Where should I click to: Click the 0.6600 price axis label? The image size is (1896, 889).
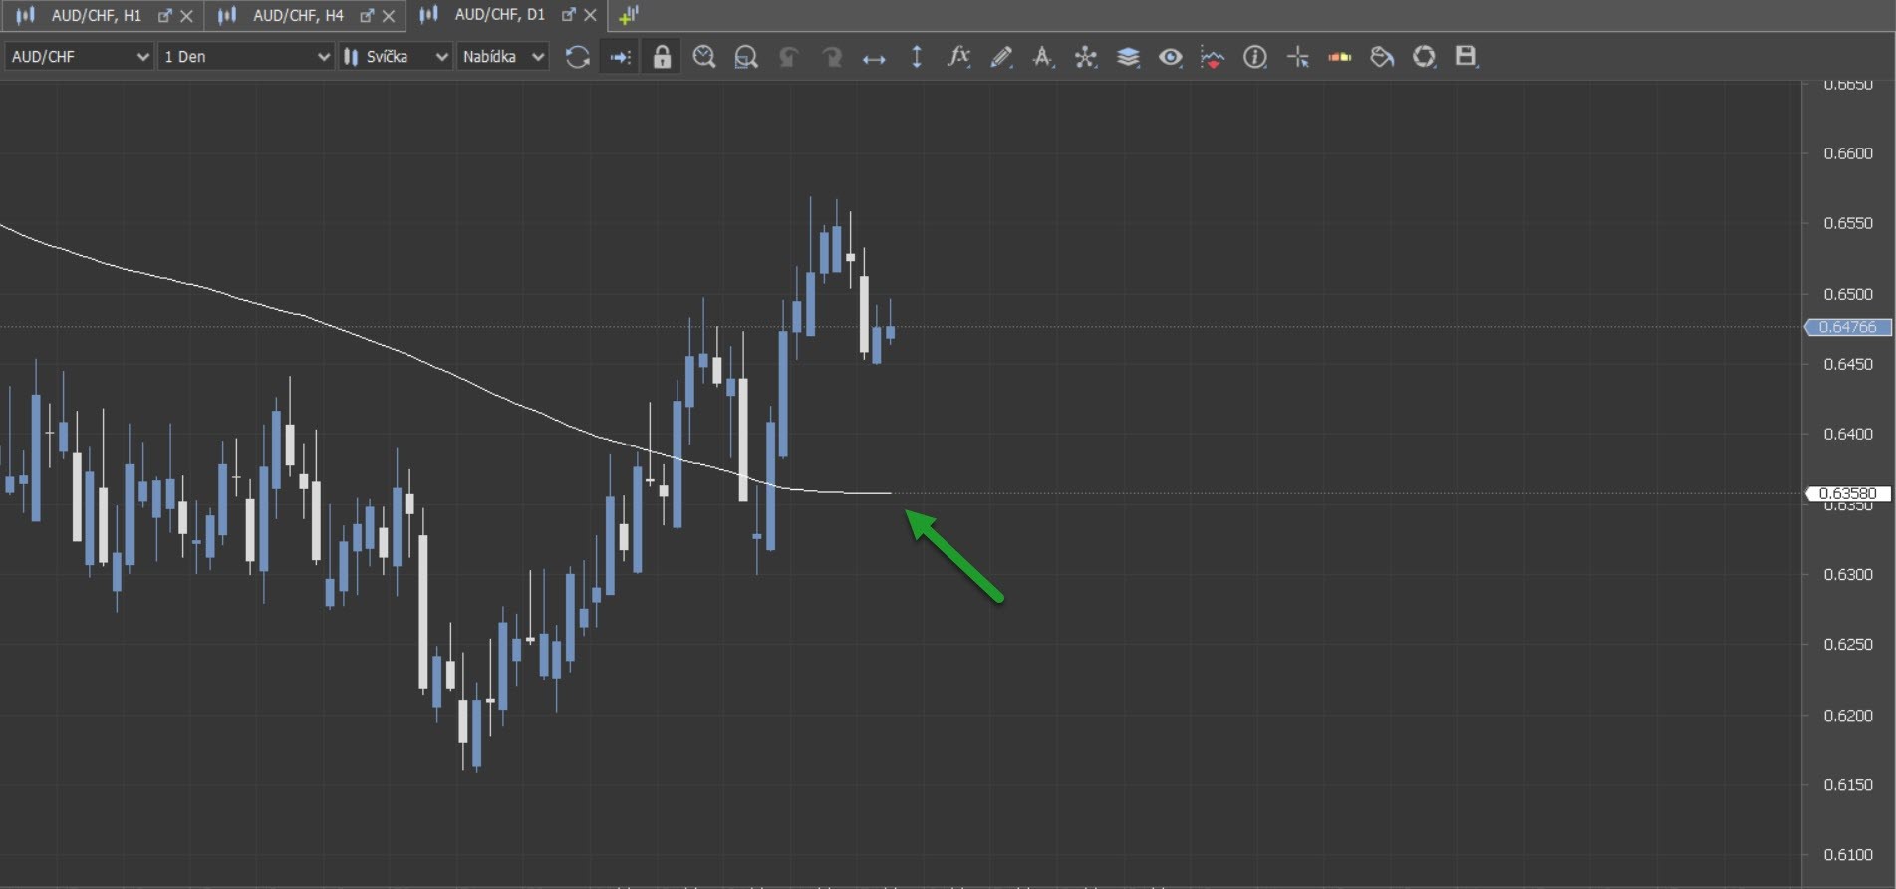[x=1848, y=153]
